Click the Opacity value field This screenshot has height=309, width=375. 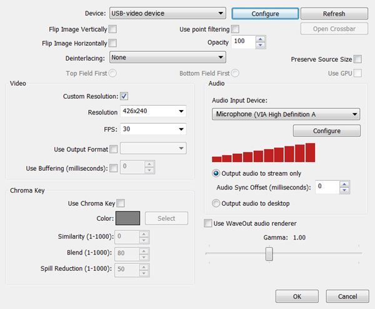coord(244,42)
